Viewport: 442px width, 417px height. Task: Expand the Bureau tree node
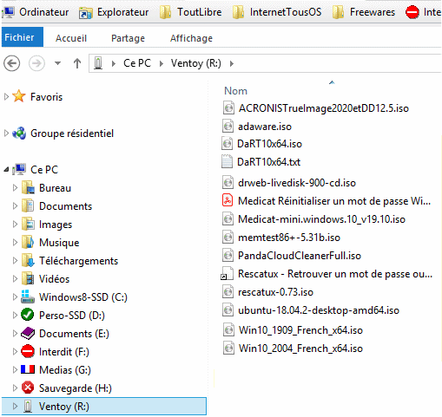pos(15,188)
